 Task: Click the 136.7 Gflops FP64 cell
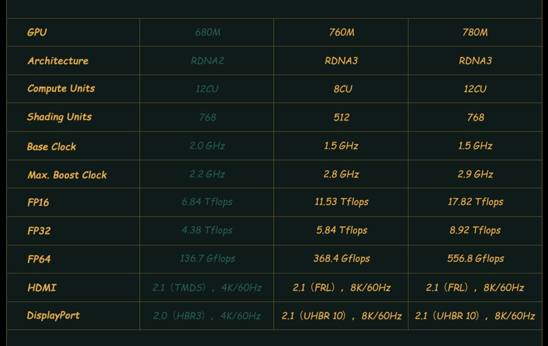[x=207, y=258]
